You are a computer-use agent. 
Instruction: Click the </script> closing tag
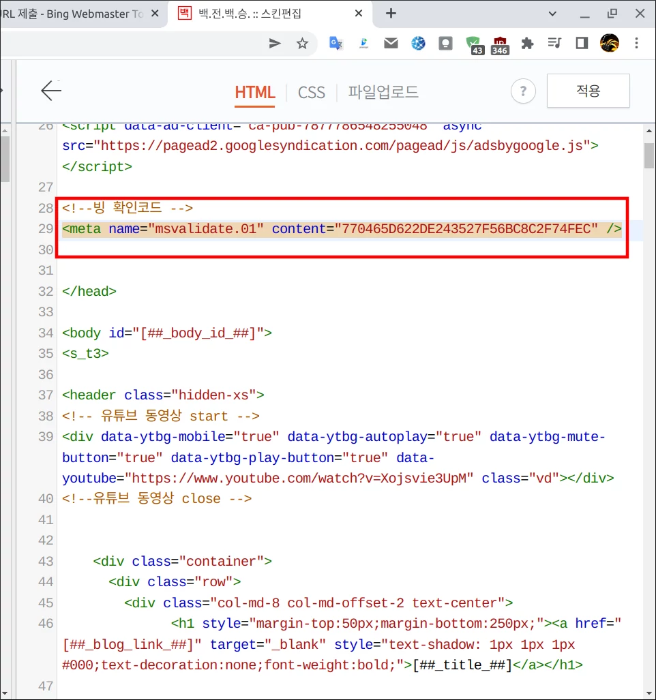point(97,166)
